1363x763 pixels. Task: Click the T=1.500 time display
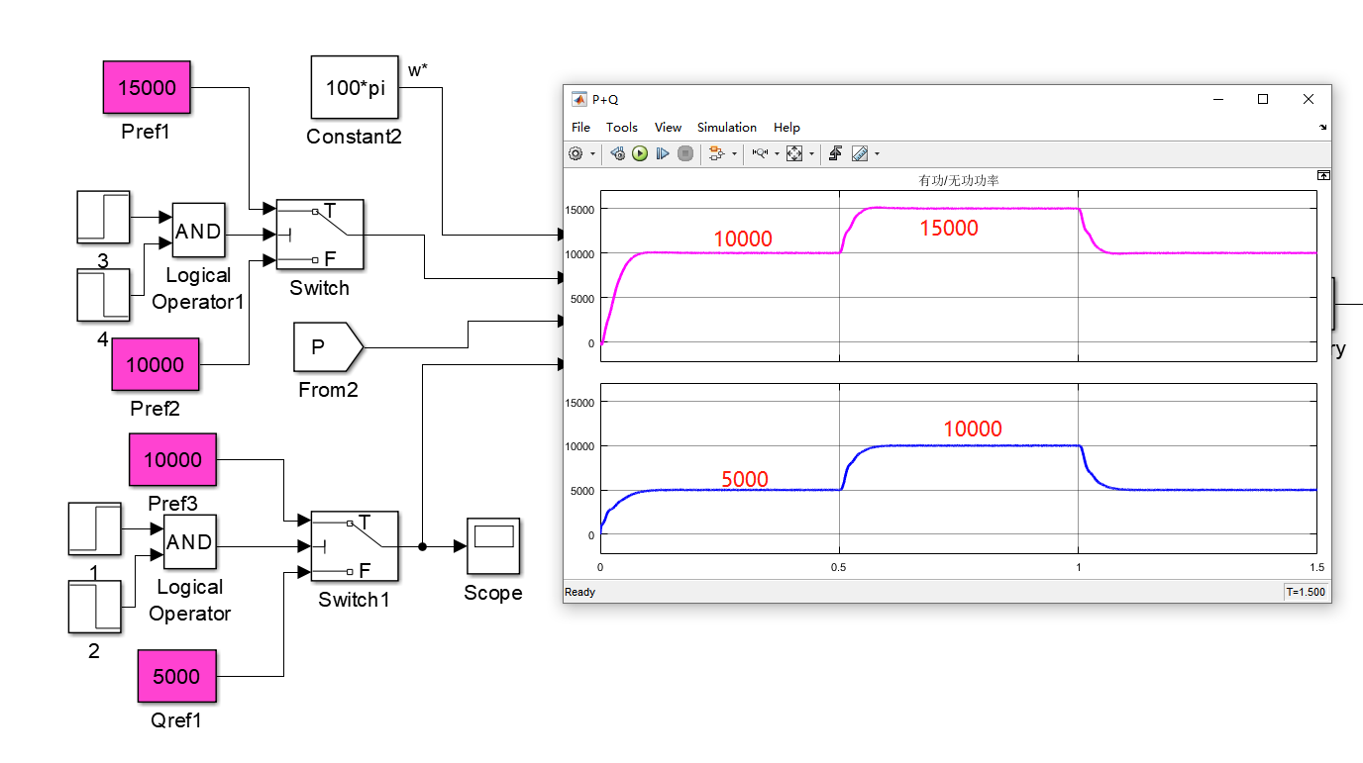pos(1304,591)
